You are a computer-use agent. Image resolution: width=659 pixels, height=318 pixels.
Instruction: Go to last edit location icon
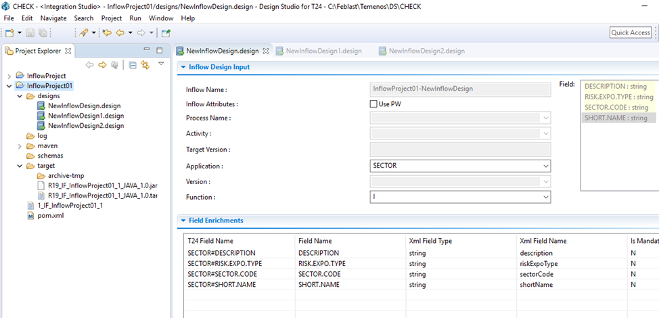[107, 32]
